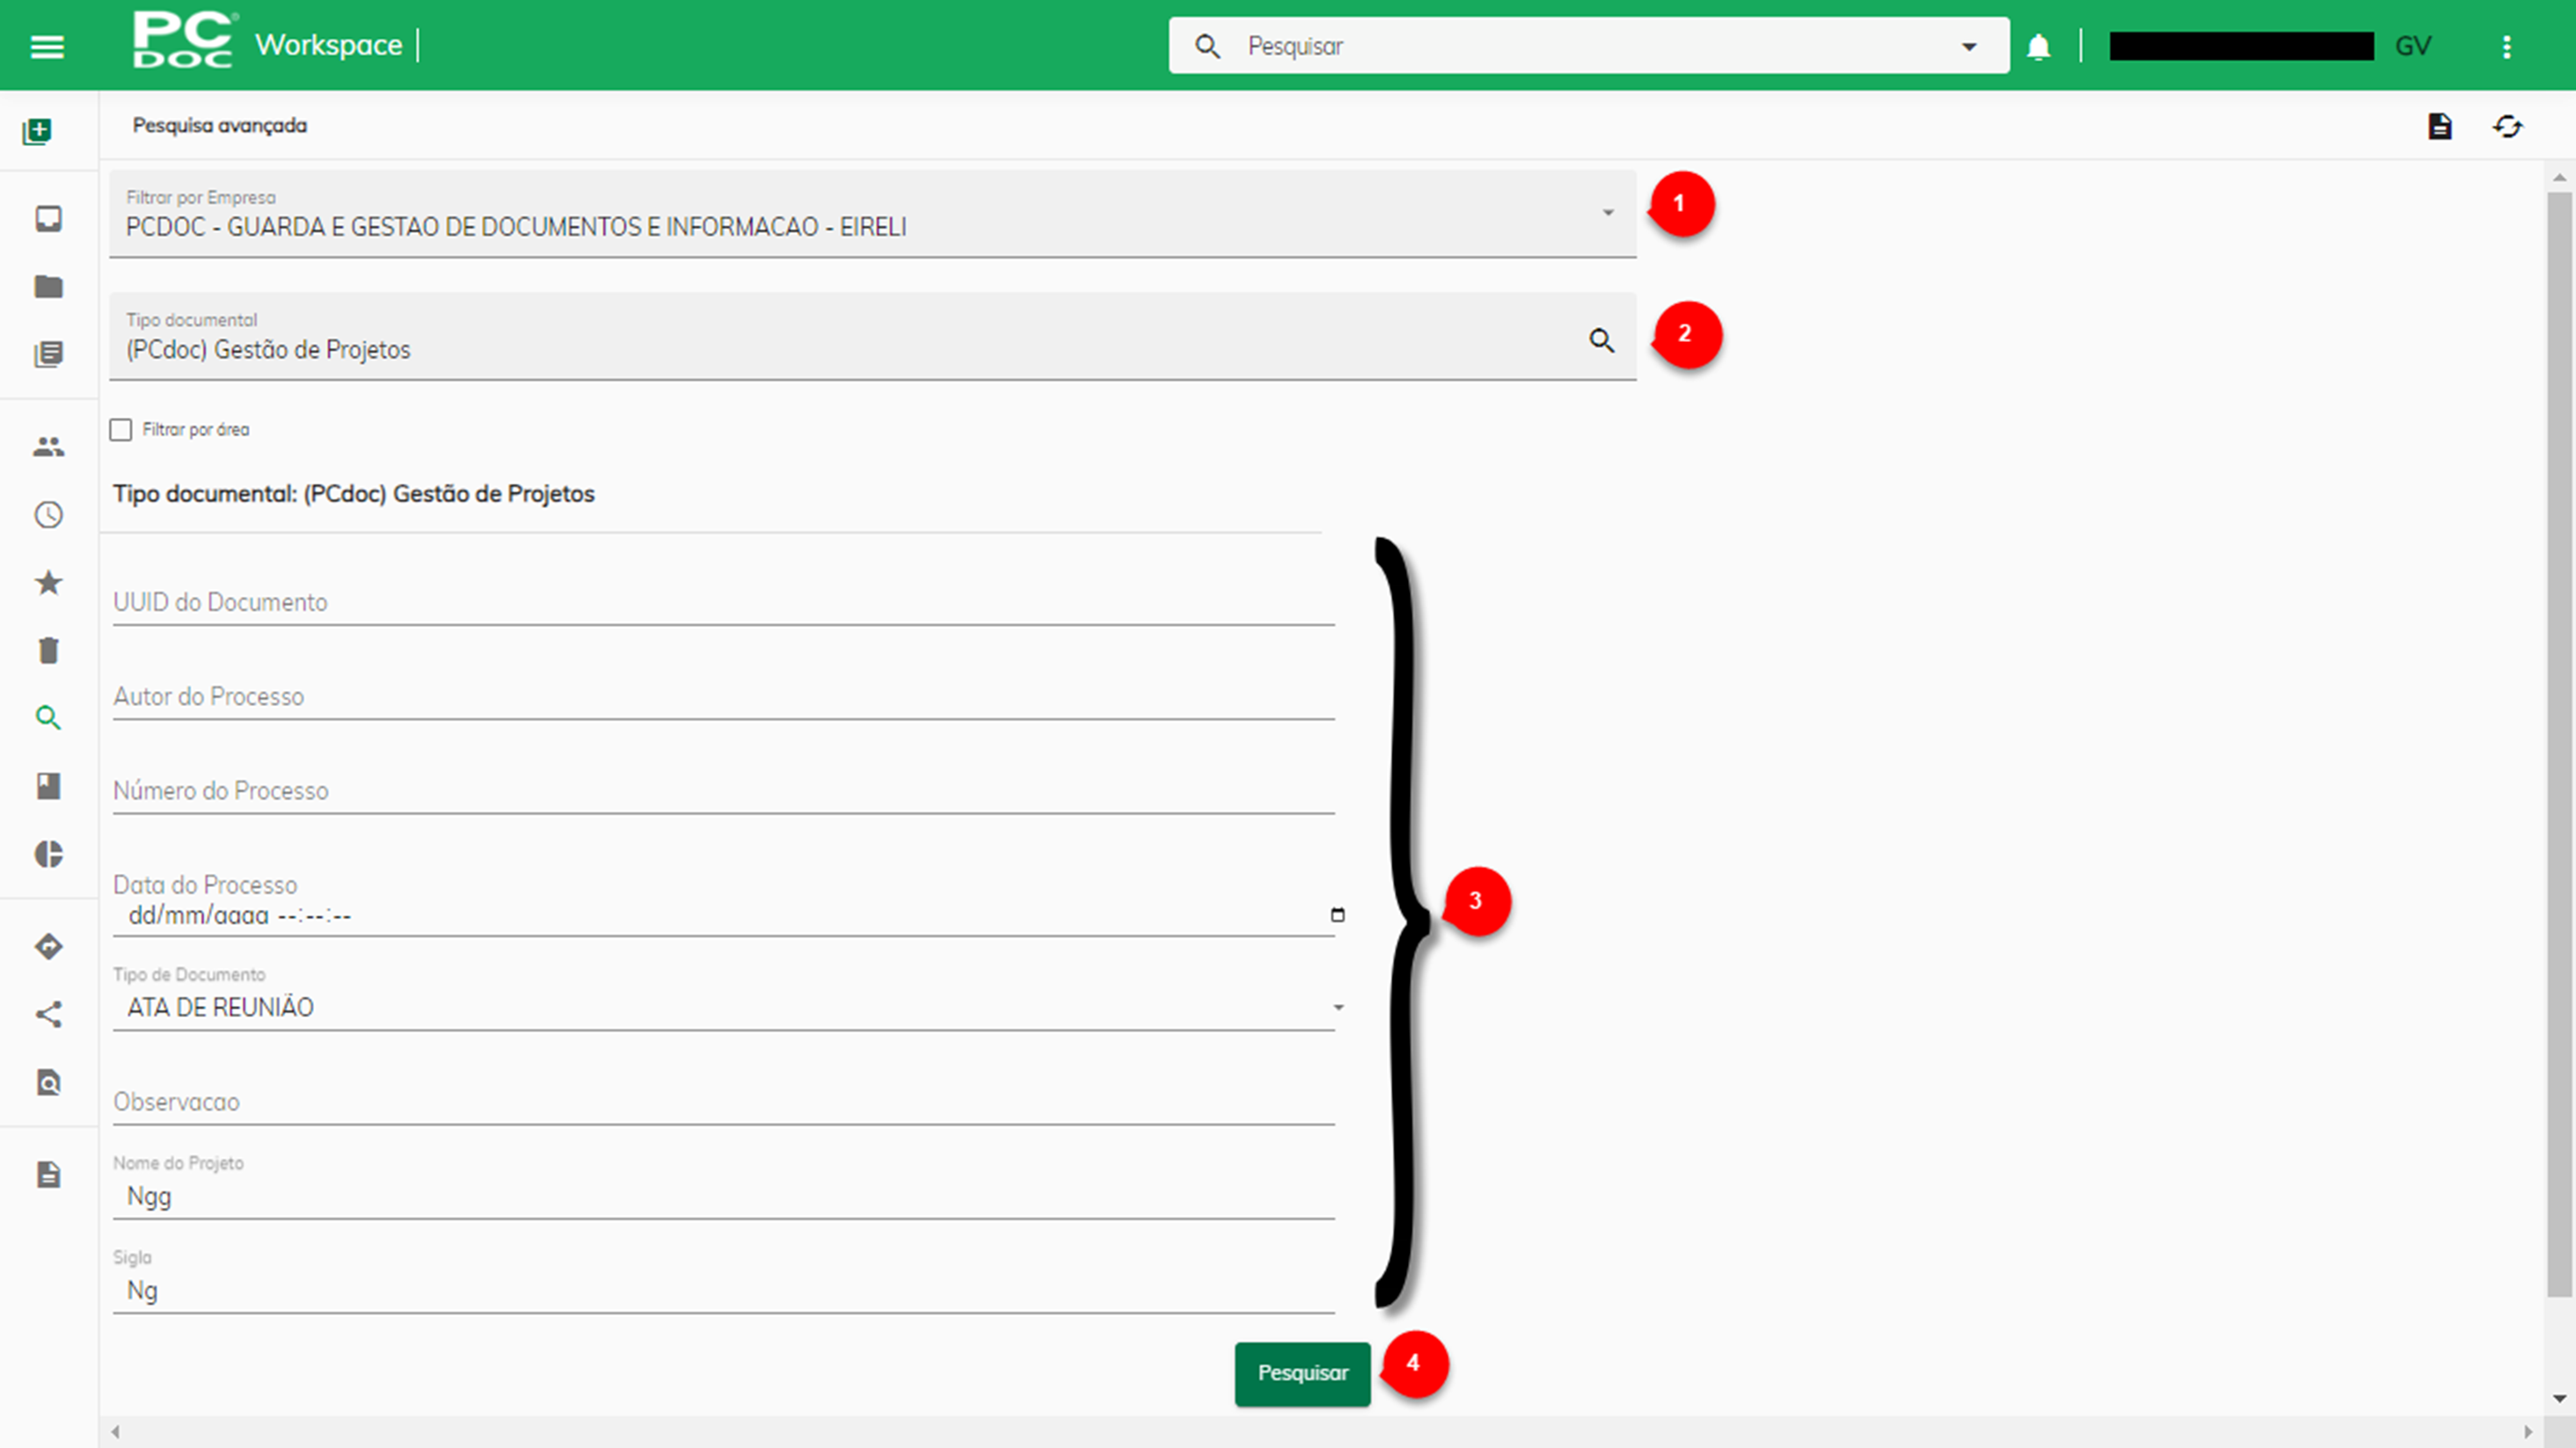Click the refresh sync icon at top right
The image size is (2576, 1448).
click(2508, 126)
